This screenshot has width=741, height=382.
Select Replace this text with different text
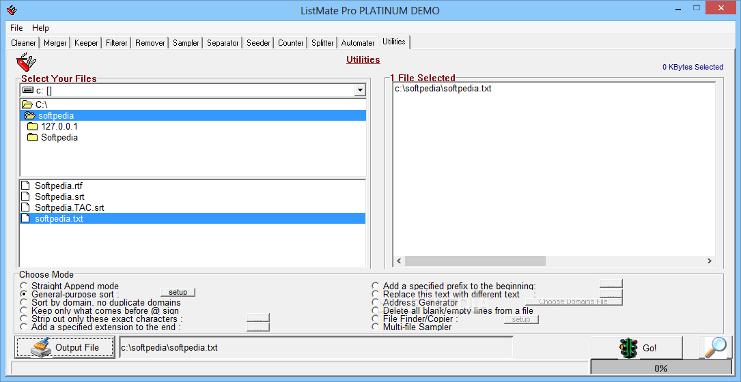coord(375,294)
